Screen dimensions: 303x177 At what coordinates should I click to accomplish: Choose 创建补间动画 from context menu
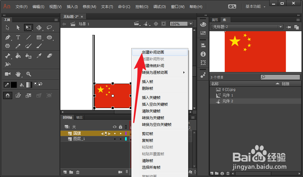159,52
